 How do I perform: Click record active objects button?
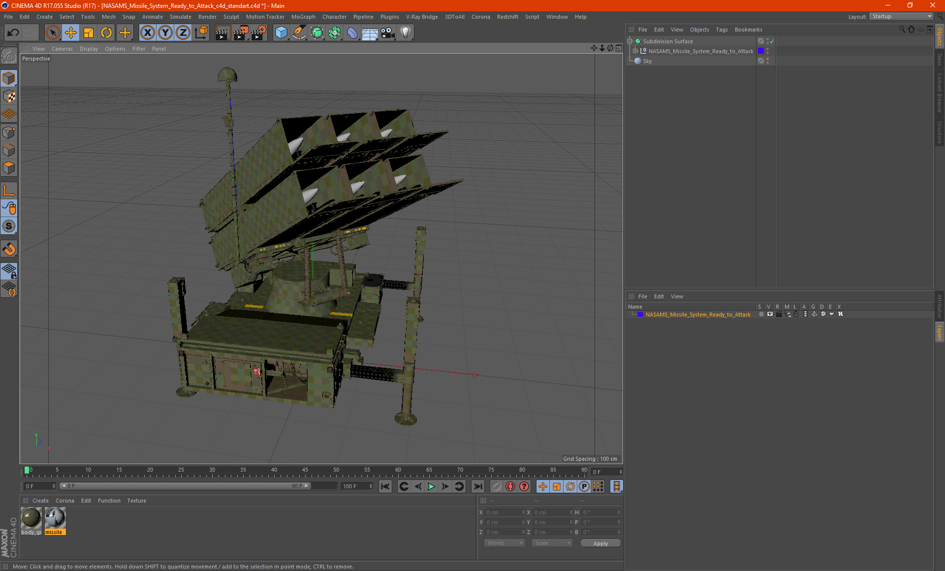pyautogui.click(x=497, y=486)
